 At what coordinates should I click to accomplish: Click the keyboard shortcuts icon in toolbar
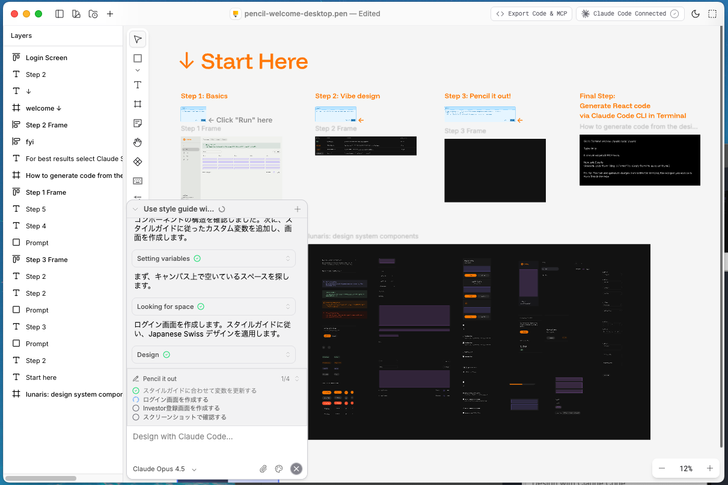pos(138,181)
